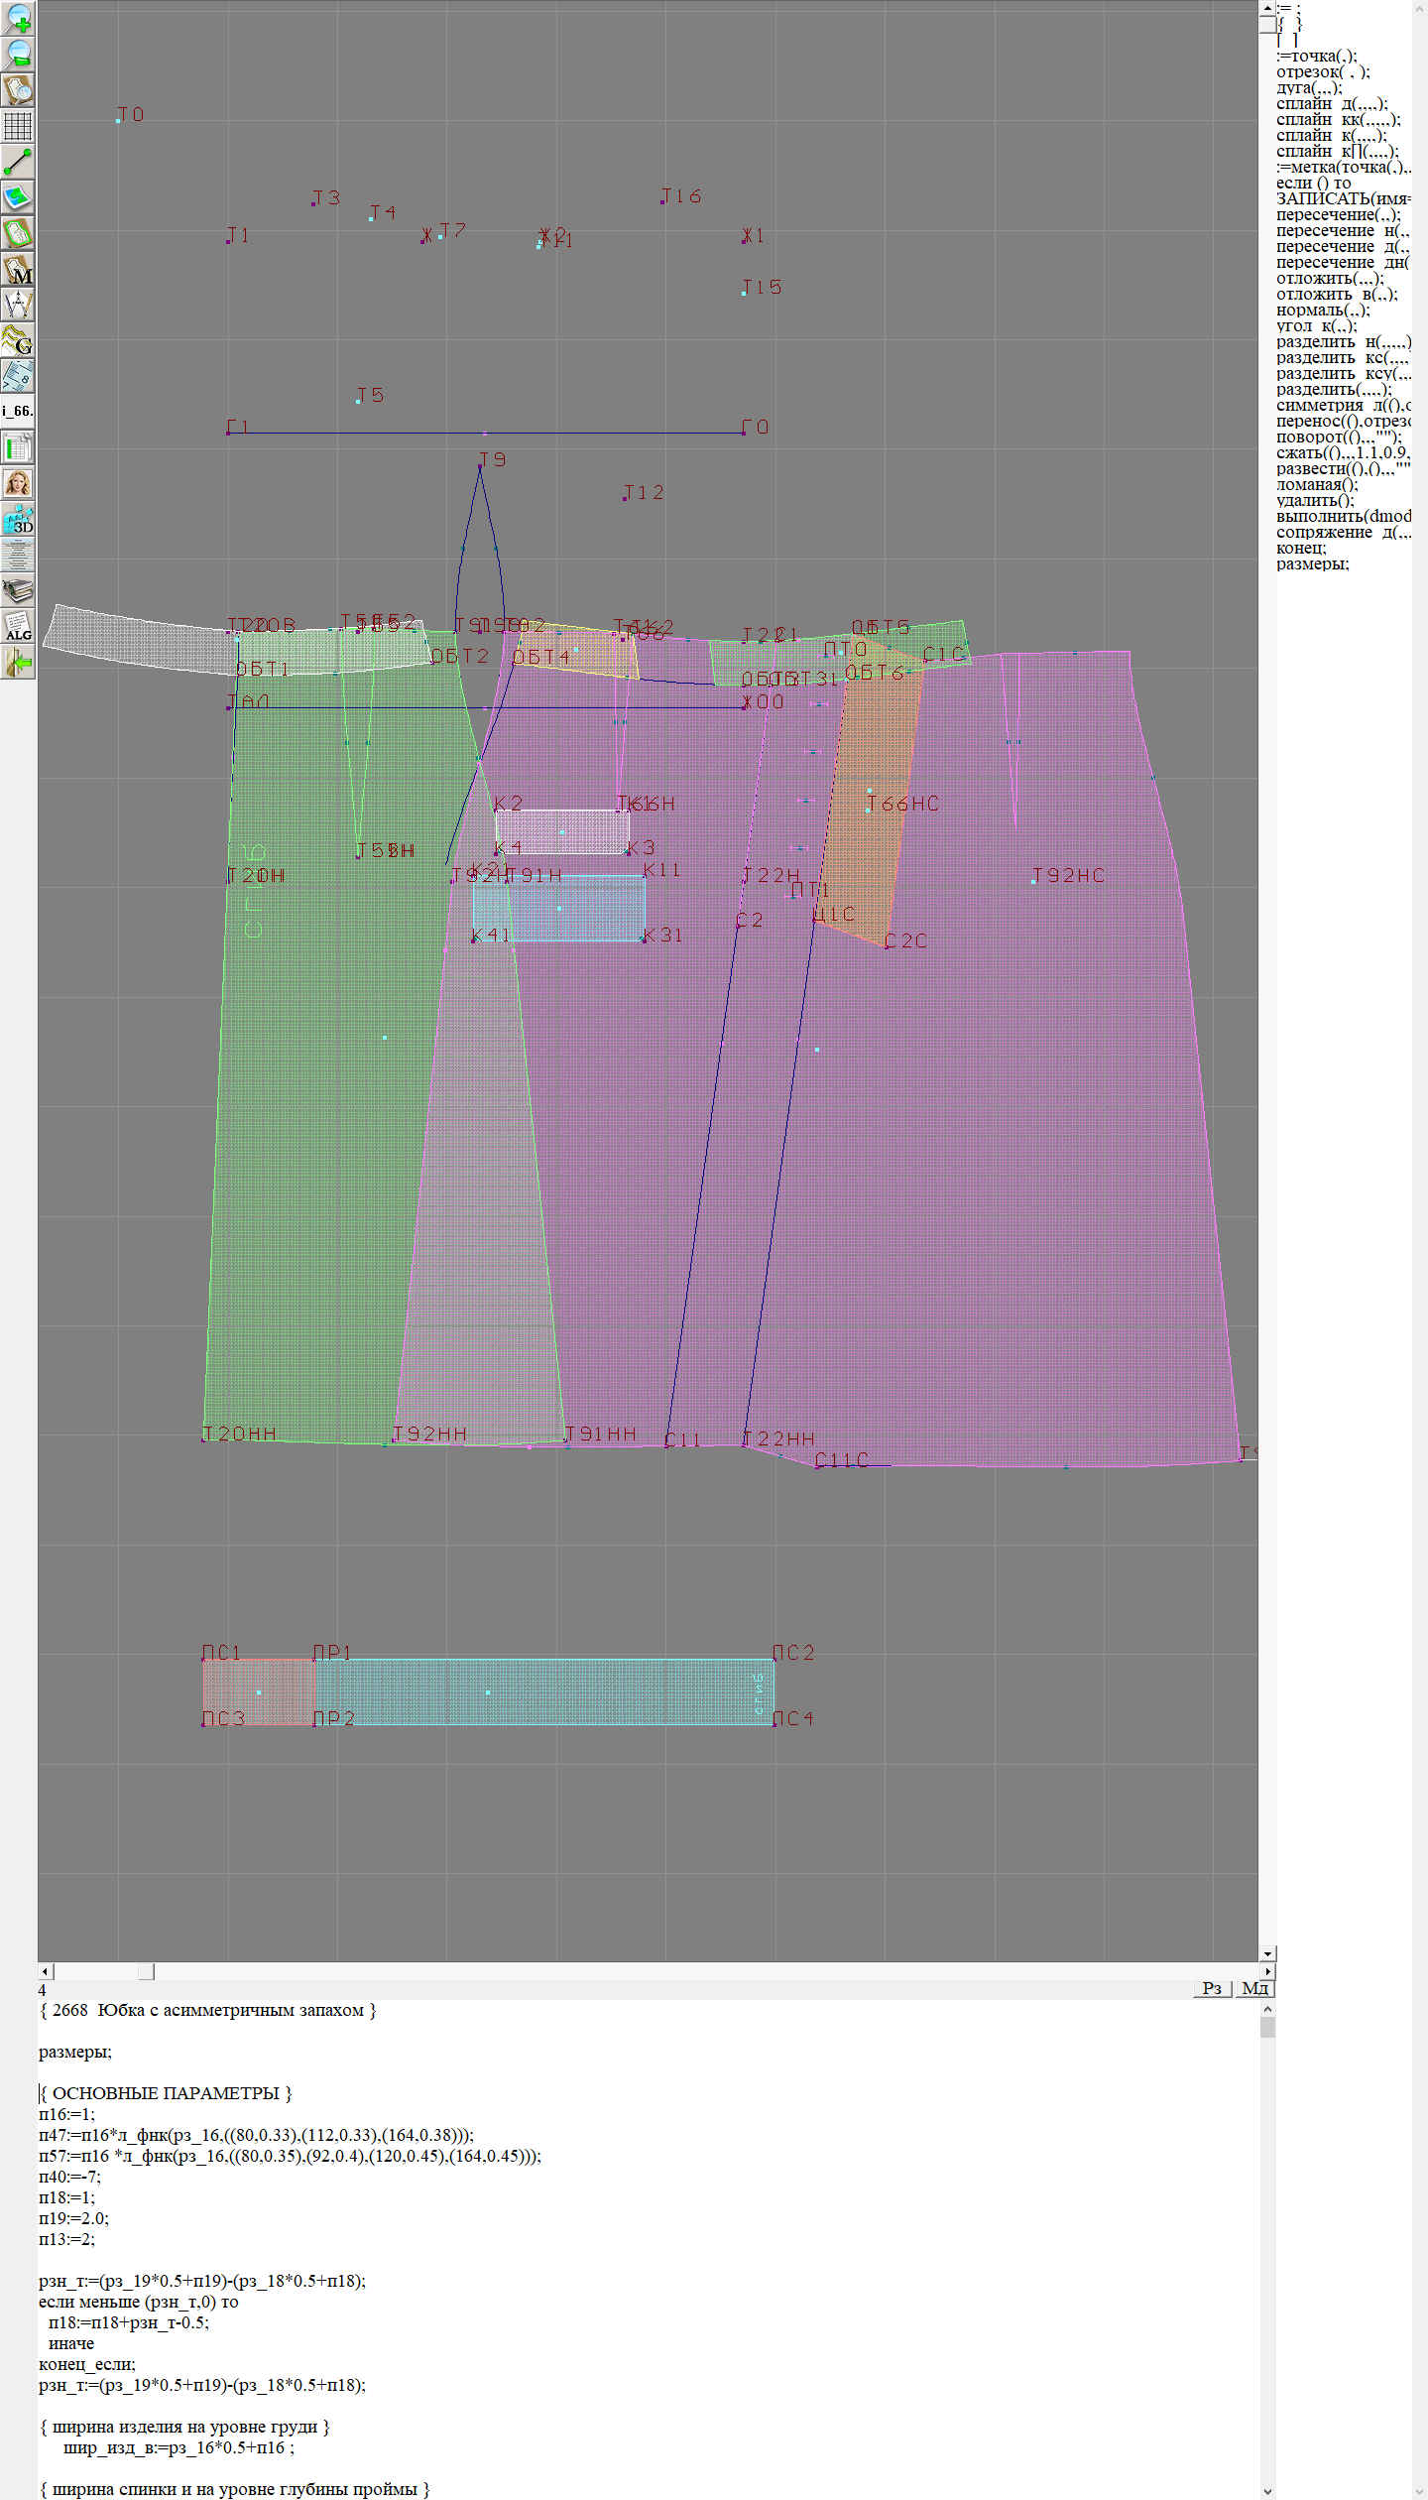Screen dimensions: 1428x2500
Task: Open the mannequin face portrait icon
Action: click(18, 483)
